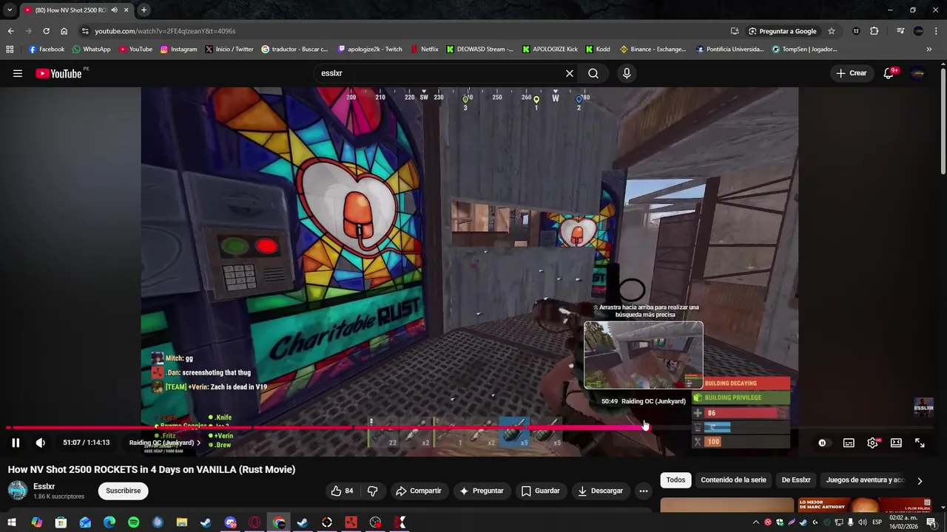Open the Esslxr channel avatar
The image size is (947, 532).
coord(18,490)
